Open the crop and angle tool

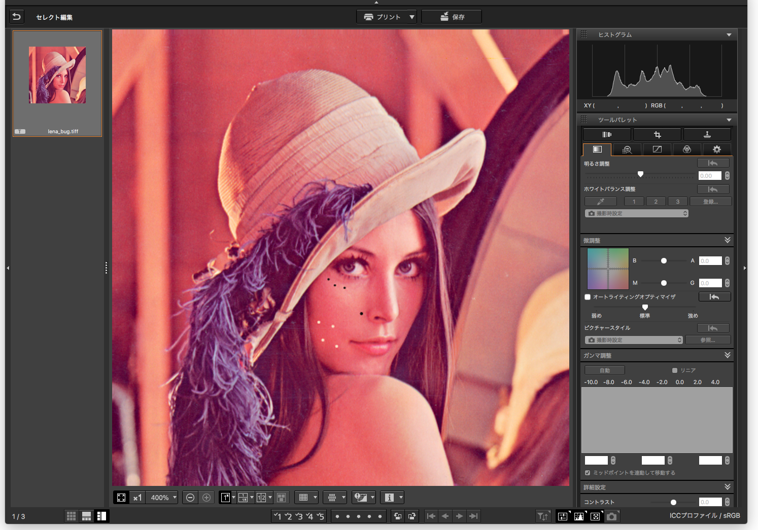pos(657,134)
